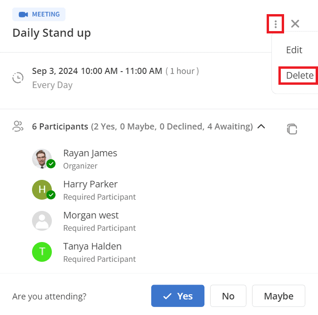This screenshot has height=315, width=318.
Task: Click the copy participants icon
Action: pyautogui.click(x=292, y=129)
